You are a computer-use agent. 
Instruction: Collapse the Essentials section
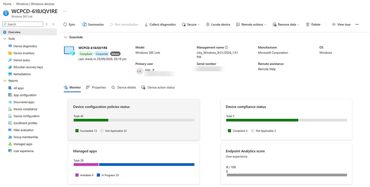(65, 37)
